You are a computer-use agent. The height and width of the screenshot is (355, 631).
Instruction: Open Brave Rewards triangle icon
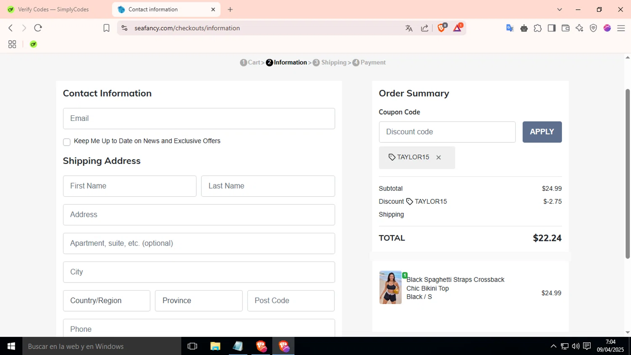coord(458,28)
